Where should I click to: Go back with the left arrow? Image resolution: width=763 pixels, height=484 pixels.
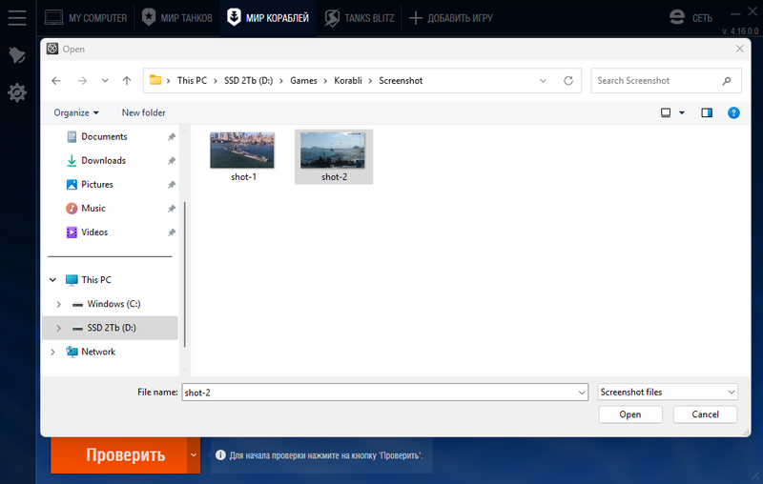(56, 81)
